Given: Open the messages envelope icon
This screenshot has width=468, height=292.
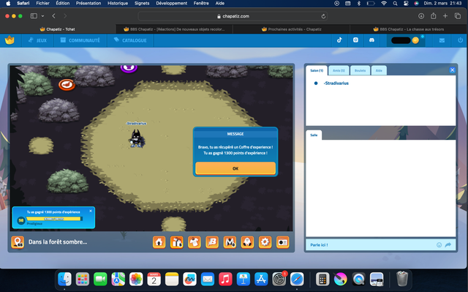Looking at the screenshot, I should coord(442,40).
